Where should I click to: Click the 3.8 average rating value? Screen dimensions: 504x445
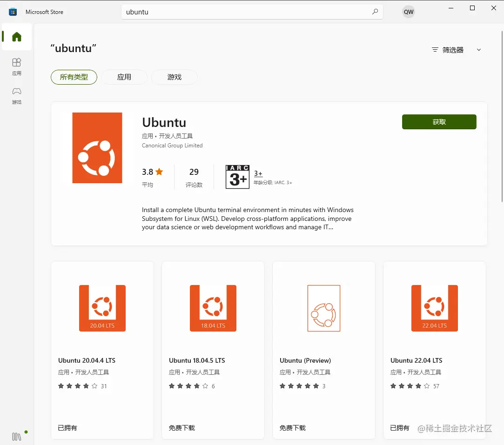click(x=148, y=172)
